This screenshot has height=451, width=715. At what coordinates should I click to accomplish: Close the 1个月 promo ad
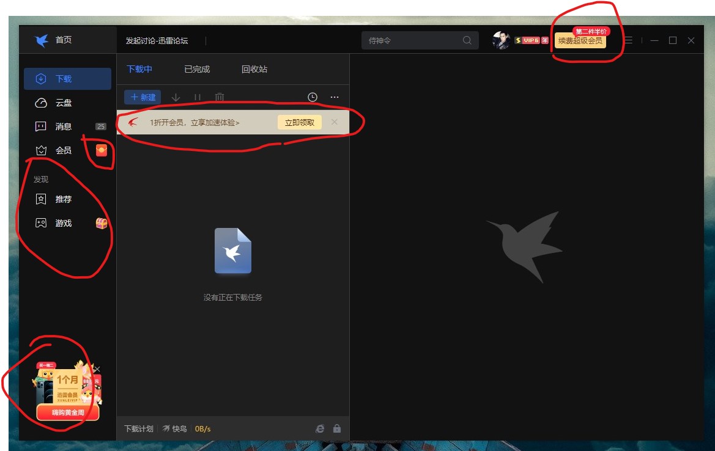tap(97, 369)
